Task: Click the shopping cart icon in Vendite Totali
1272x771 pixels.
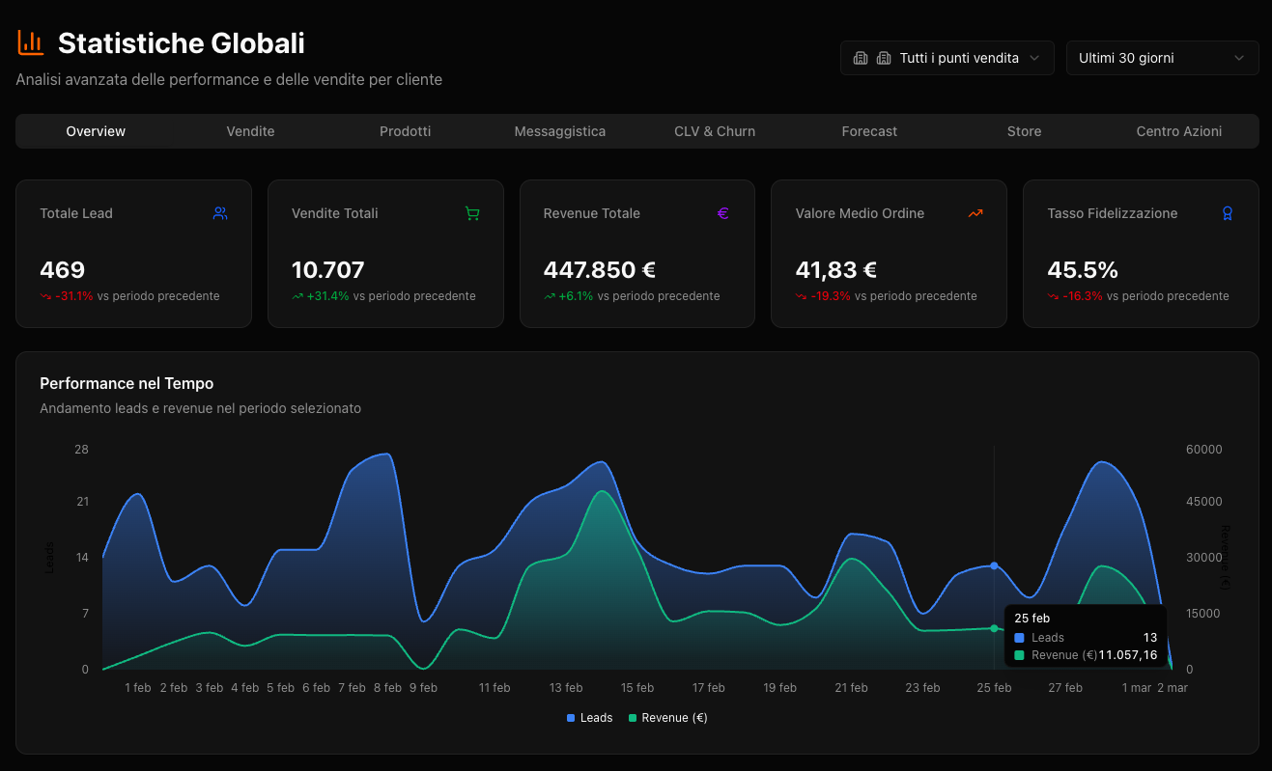Action: click(x=472, y=213)
